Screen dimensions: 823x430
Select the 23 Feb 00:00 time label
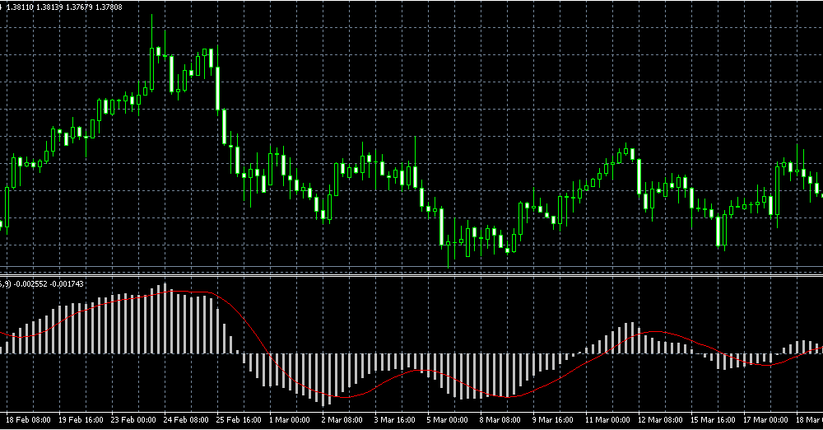tap(133, 420)
